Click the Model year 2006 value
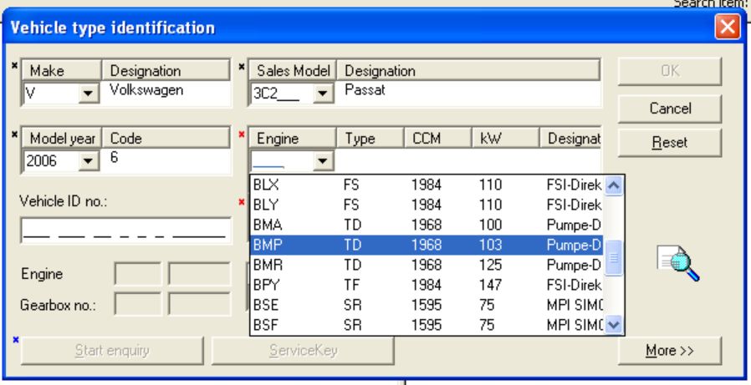 (41, 160)
